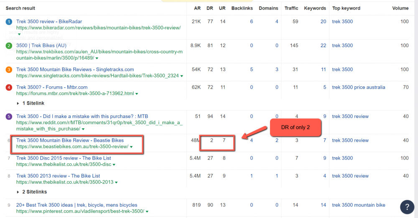This screenshot has width=418, height=218.
Task: Expand the 2 Sitelinks row
Action: [31, 192]
